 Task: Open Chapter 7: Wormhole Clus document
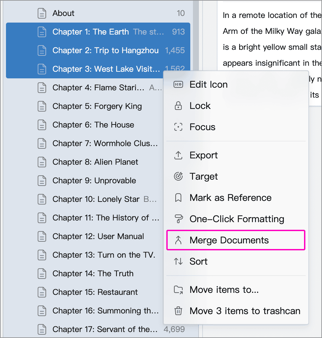point(84,143)
